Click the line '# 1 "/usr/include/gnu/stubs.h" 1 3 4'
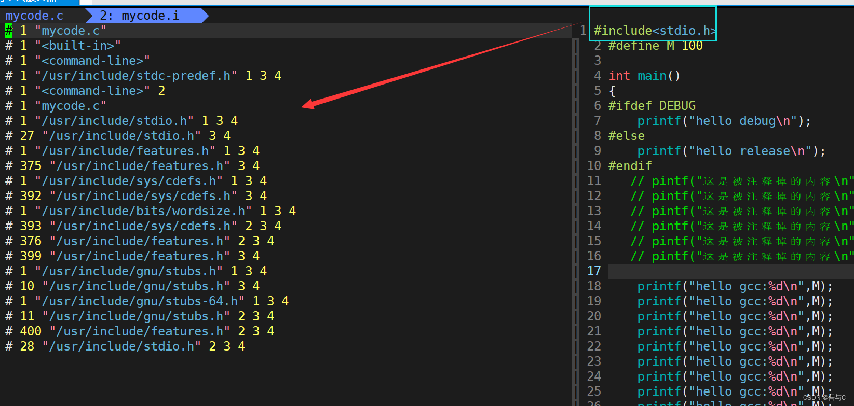The width and height of the screenshot is (854, 406). point(136,271)
